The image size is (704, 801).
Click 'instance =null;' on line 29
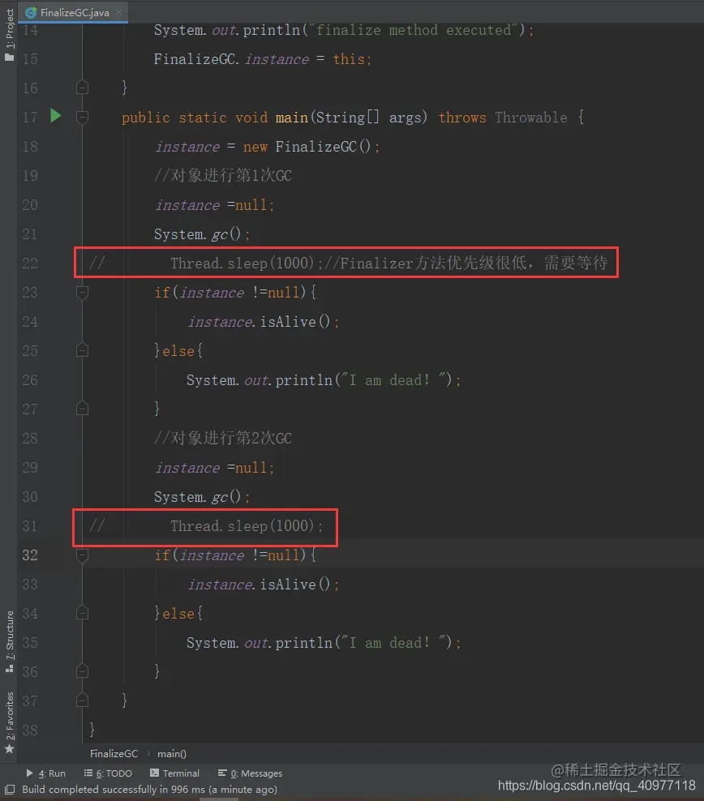215,468
